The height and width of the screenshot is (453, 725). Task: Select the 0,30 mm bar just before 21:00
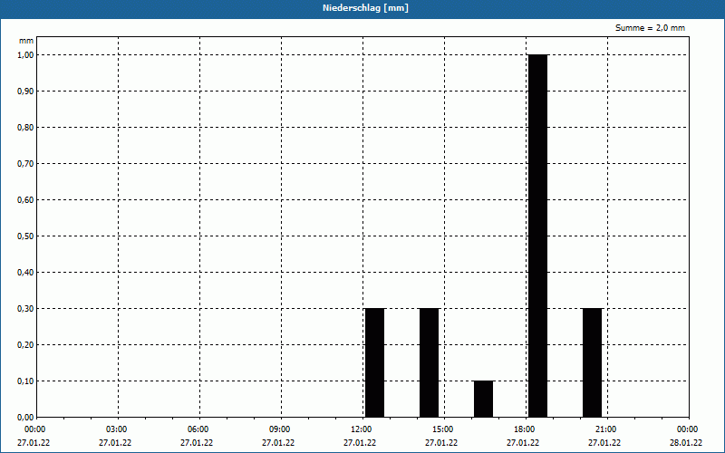point(593,363)
